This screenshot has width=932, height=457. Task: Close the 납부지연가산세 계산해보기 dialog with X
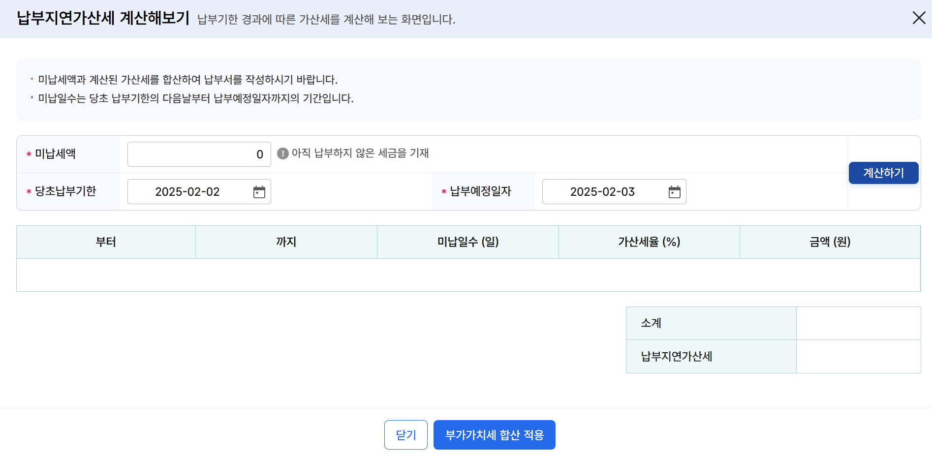919,18
